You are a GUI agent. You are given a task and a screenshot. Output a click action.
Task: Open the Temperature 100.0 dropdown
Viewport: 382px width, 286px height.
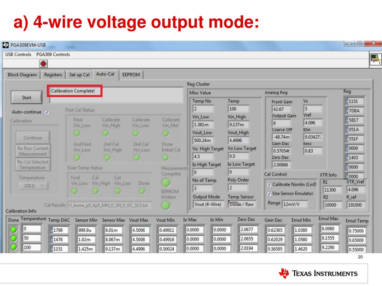point(33,186)
